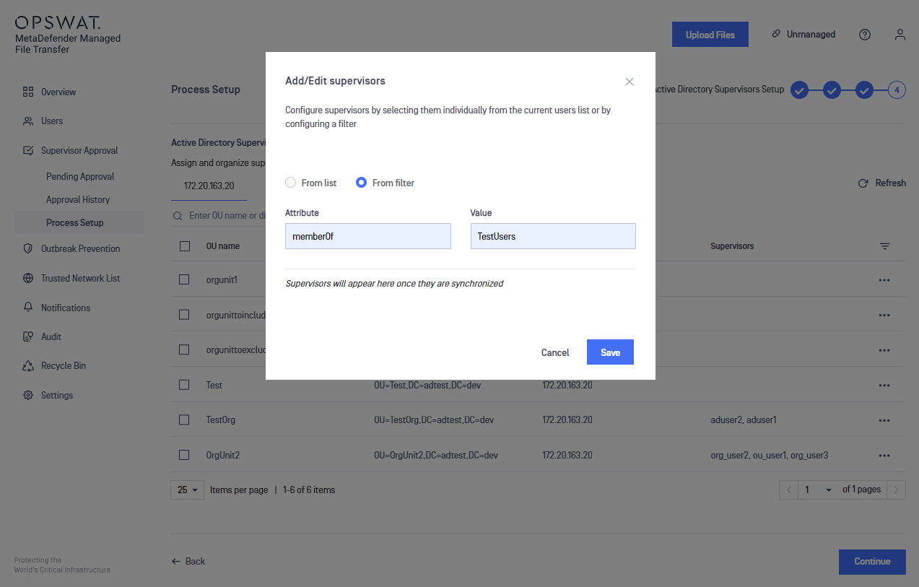Open the Recycle Bin icon

pyautogui.click(x=28, y=366)
